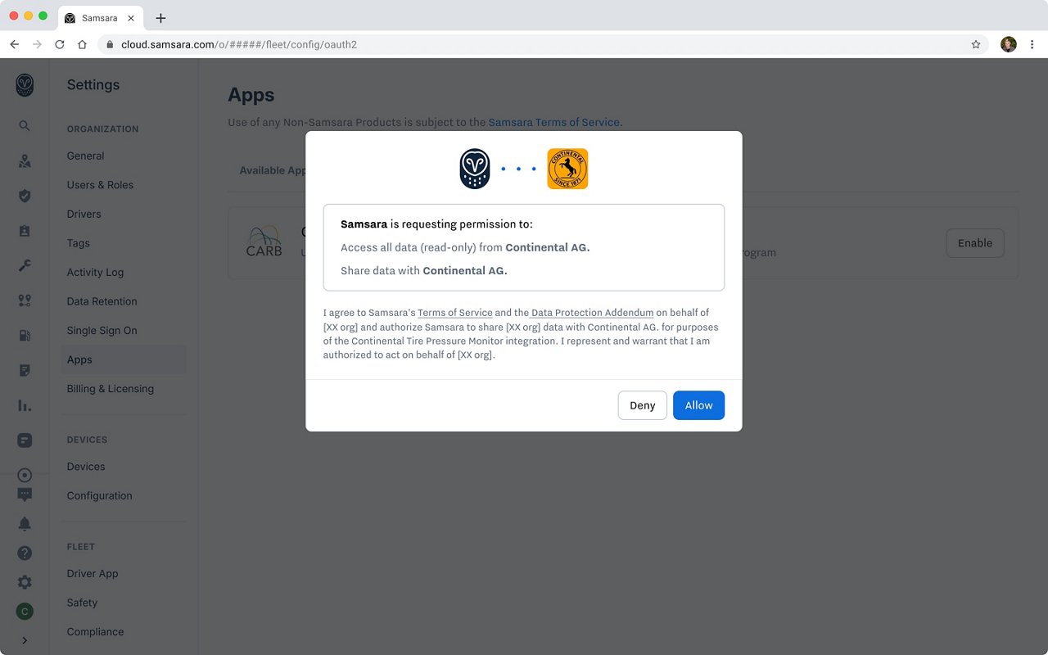The width and height of the screenshot is (1048, 655).
Task: Open the map location icon in sidebar
Action: [x=25, y=161]
